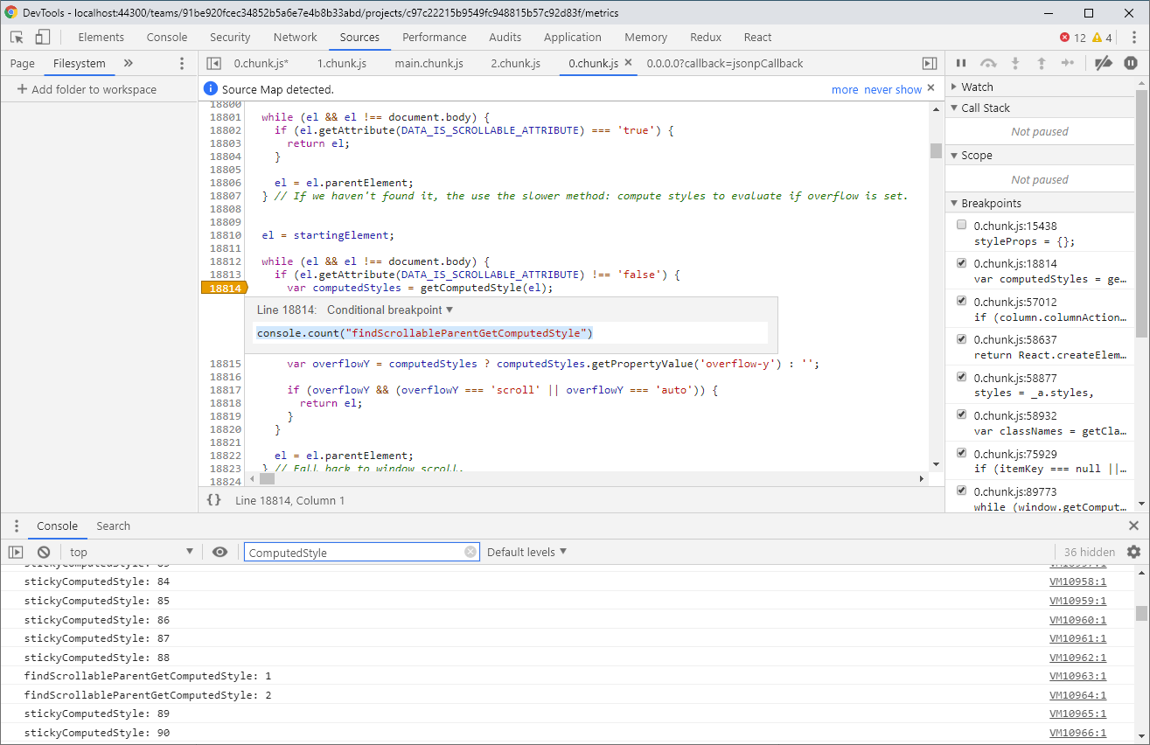Open the Application panel tab
1150x745 pixels.
coord(573,37)
